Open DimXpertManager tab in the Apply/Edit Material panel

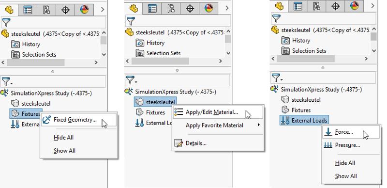click(x=190, y=8)
